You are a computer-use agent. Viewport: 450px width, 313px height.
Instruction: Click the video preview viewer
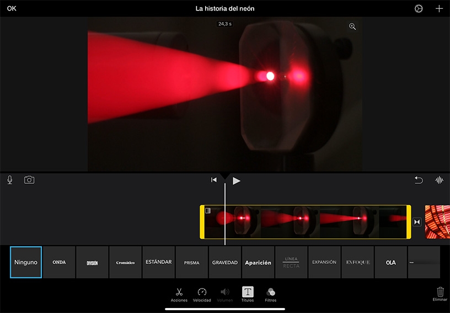[224, 94]
